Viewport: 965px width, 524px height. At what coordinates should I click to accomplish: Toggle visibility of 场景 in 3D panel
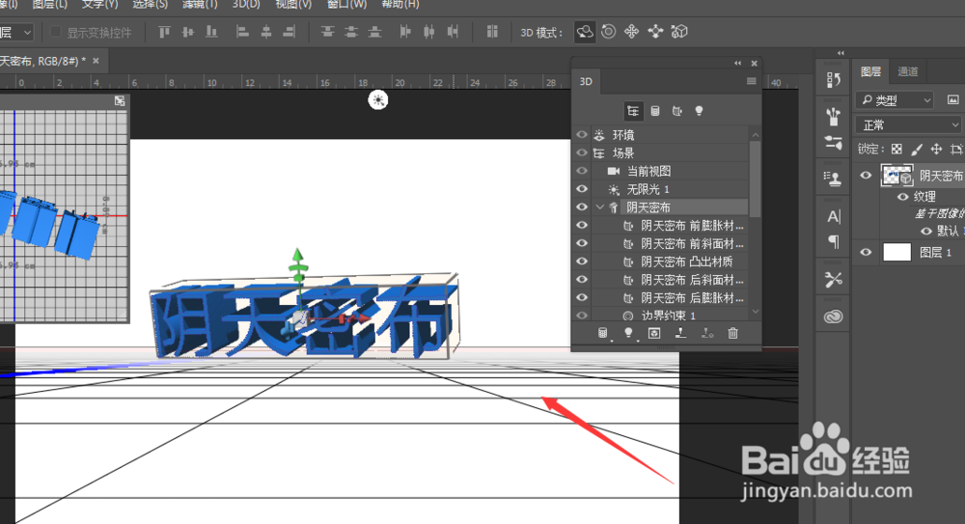click(582, 152)
